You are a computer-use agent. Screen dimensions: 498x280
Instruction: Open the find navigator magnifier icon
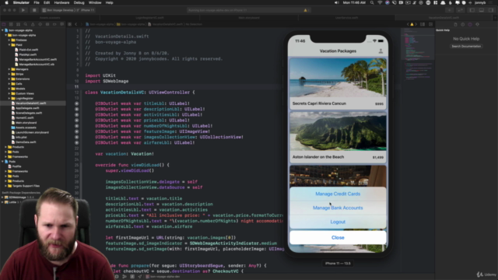(26, 24)
